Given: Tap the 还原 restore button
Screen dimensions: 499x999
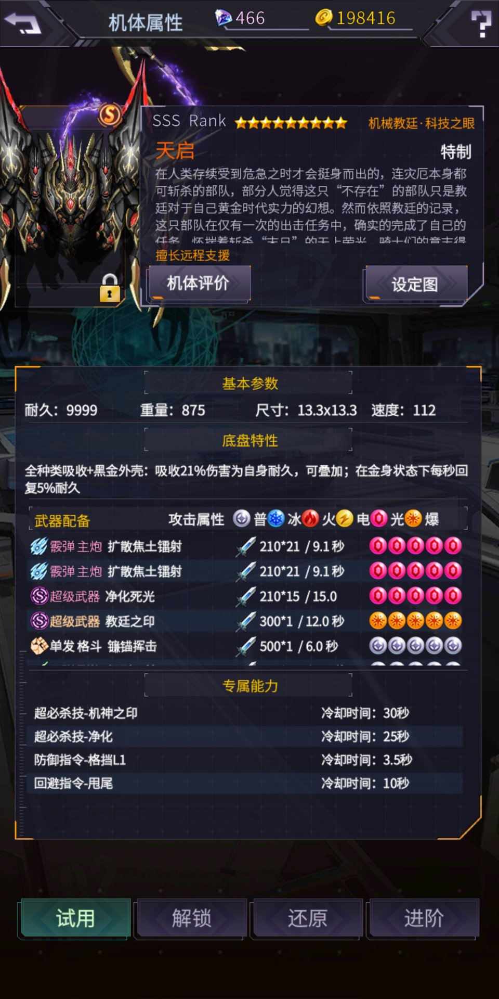Looking at the screenshot, I should coord(308,919).
